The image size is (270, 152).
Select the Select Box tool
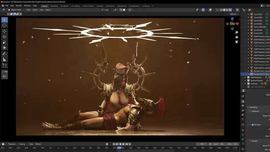pos(4,20)
